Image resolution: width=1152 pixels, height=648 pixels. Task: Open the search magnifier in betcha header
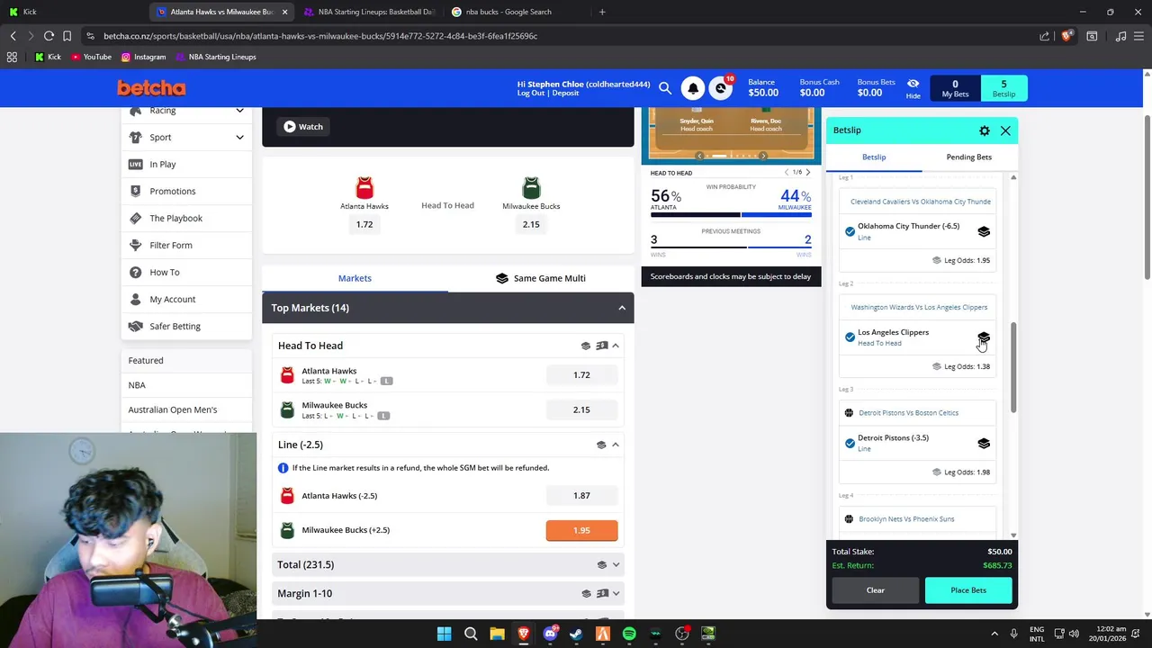point(665,88)
